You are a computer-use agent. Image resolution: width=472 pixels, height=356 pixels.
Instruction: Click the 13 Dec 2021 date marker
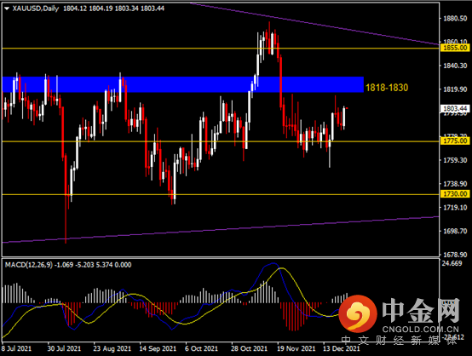coord(342,348)
